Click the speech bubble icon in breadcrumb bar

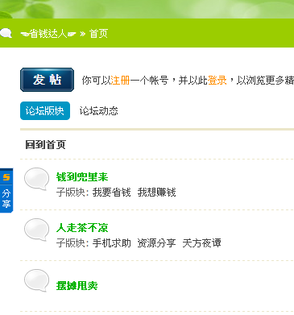6,33
